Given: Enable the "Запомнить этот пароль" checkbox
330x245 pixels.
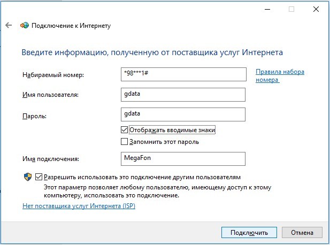Looking at the screenshot, I should click(x=125, y=142).
